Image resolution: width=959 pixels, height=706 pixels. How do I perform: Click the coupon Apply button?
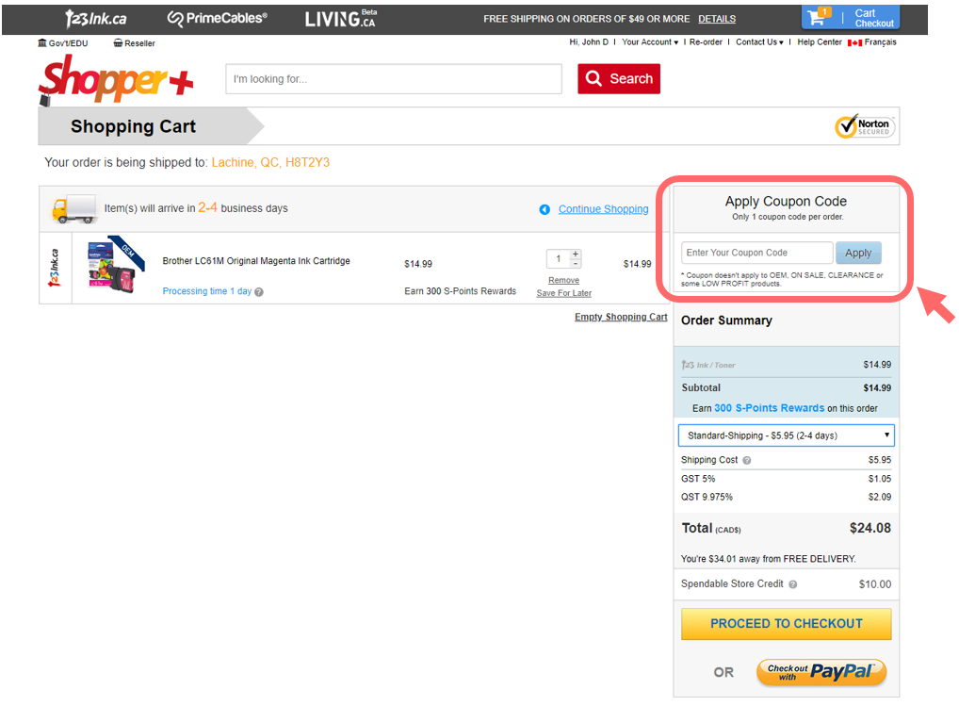[x=858, y=253]
